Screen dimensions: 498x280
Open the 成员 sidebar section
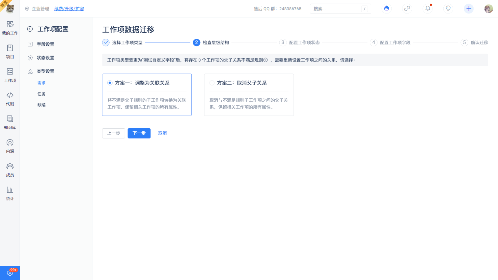[10, 170]
